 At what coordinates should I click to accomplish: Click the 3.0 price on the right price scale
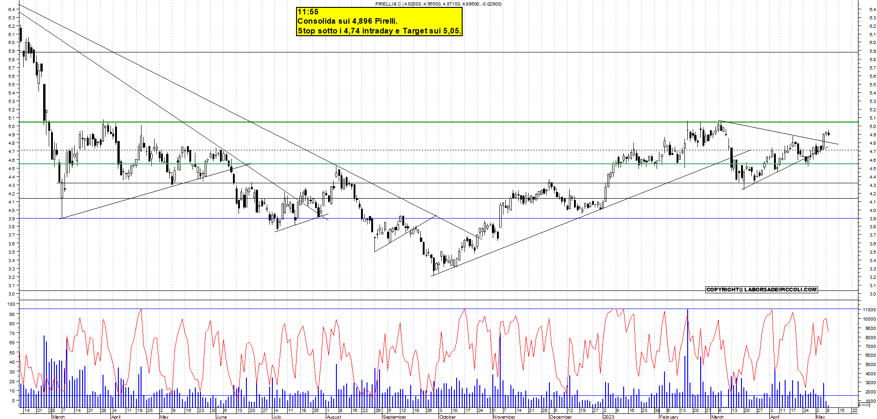pyautogui.click(x=872, y=294)
